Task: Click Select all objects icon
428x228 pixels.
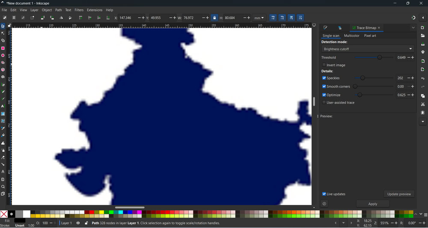Action: click(5, 18)
